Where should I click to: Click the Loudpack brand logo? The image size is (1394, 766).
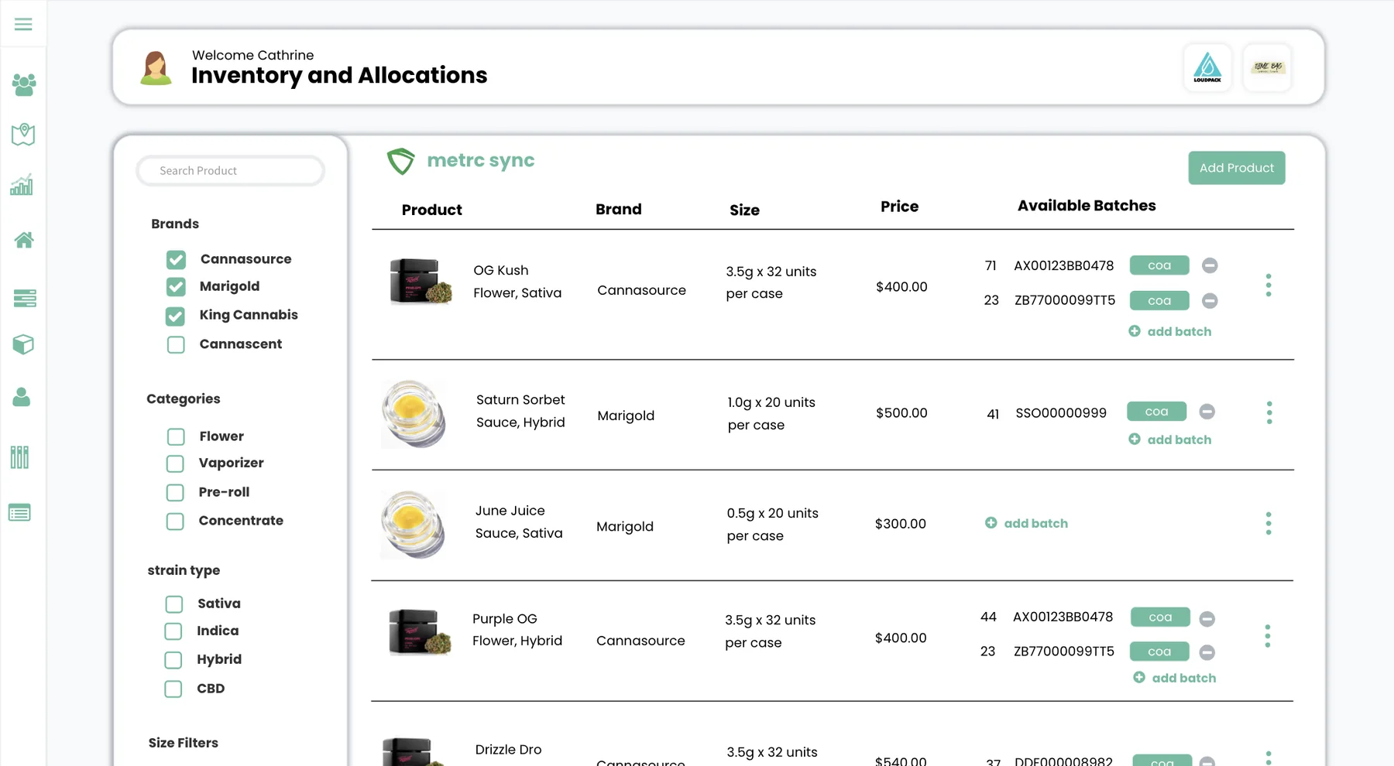tap(1207, 68)
